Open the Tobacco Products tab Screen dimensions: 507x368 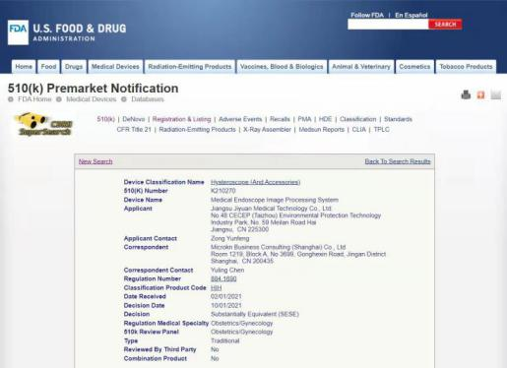coord(466,67)
